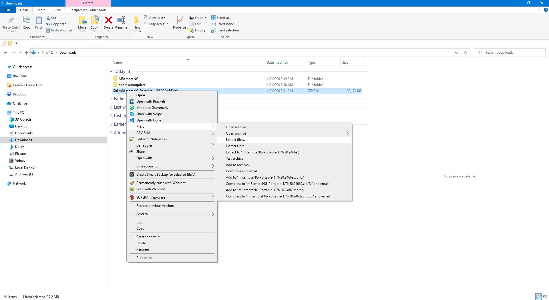Click Copy path in ribbon

(x=56, y=24)
